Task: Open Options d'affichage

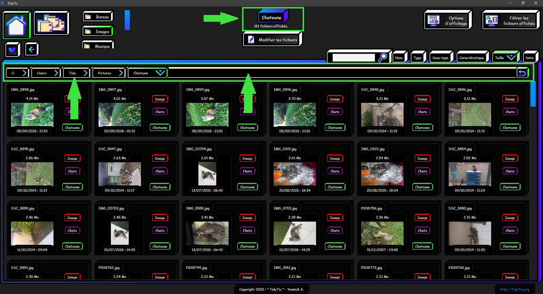Action: [x=448, y=20]
